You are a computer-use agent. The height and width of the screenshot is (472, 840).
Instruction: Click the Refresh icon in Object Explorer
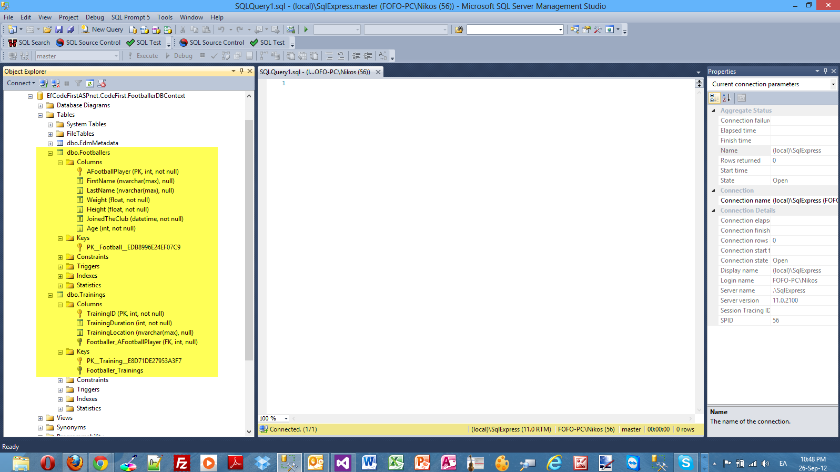pyautogui.click(x=90, y=83)
